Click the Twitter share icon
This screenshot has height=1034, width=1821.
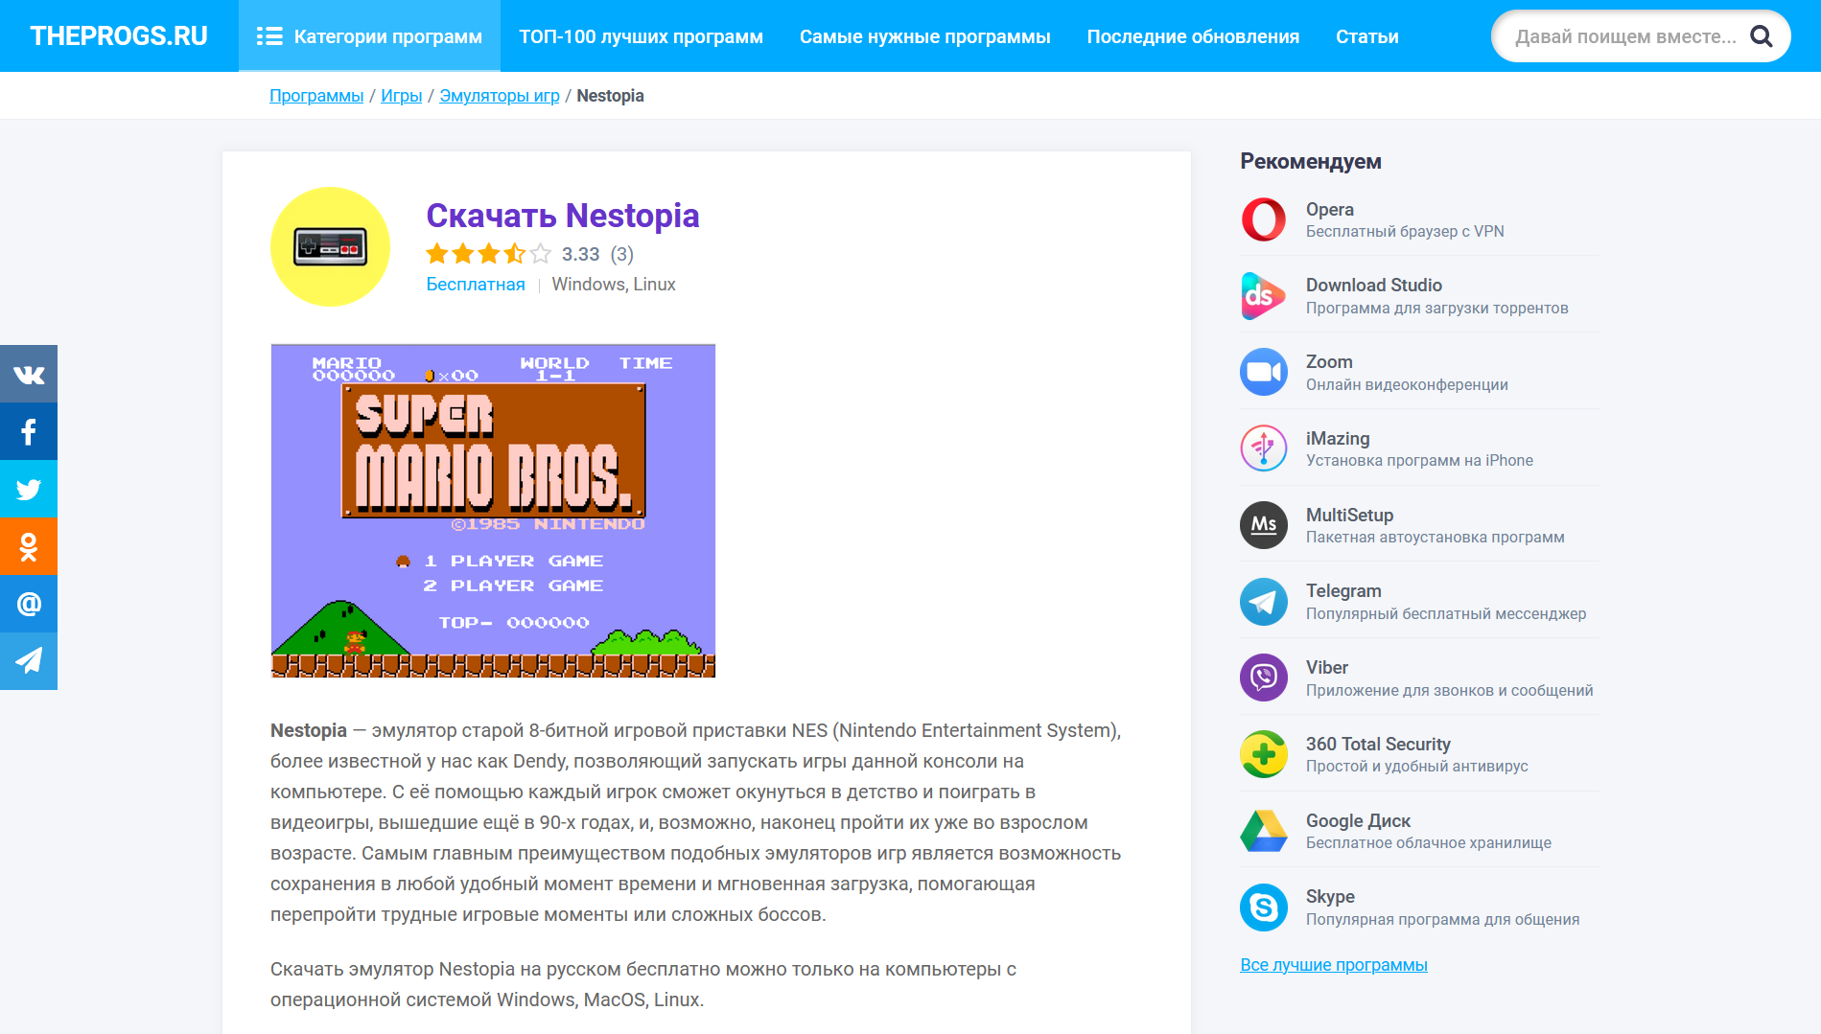pyautogui.click(x=29, y=489)
